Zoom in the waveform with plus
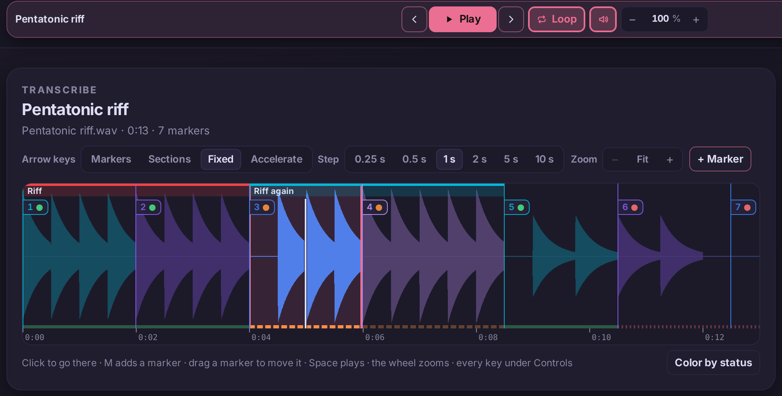Viewport: 782px width, 396px height. tap(670, 159)
